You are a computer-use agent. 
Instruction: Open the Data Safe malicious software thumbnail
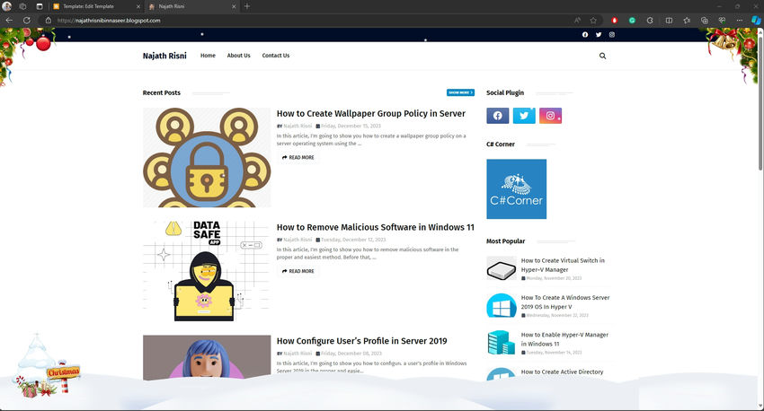[207, 271]
